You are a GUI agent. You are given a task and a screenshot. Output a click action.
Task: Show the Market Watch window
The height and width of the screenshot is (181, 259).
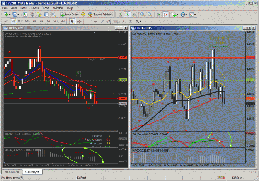(x=25, y=15)
